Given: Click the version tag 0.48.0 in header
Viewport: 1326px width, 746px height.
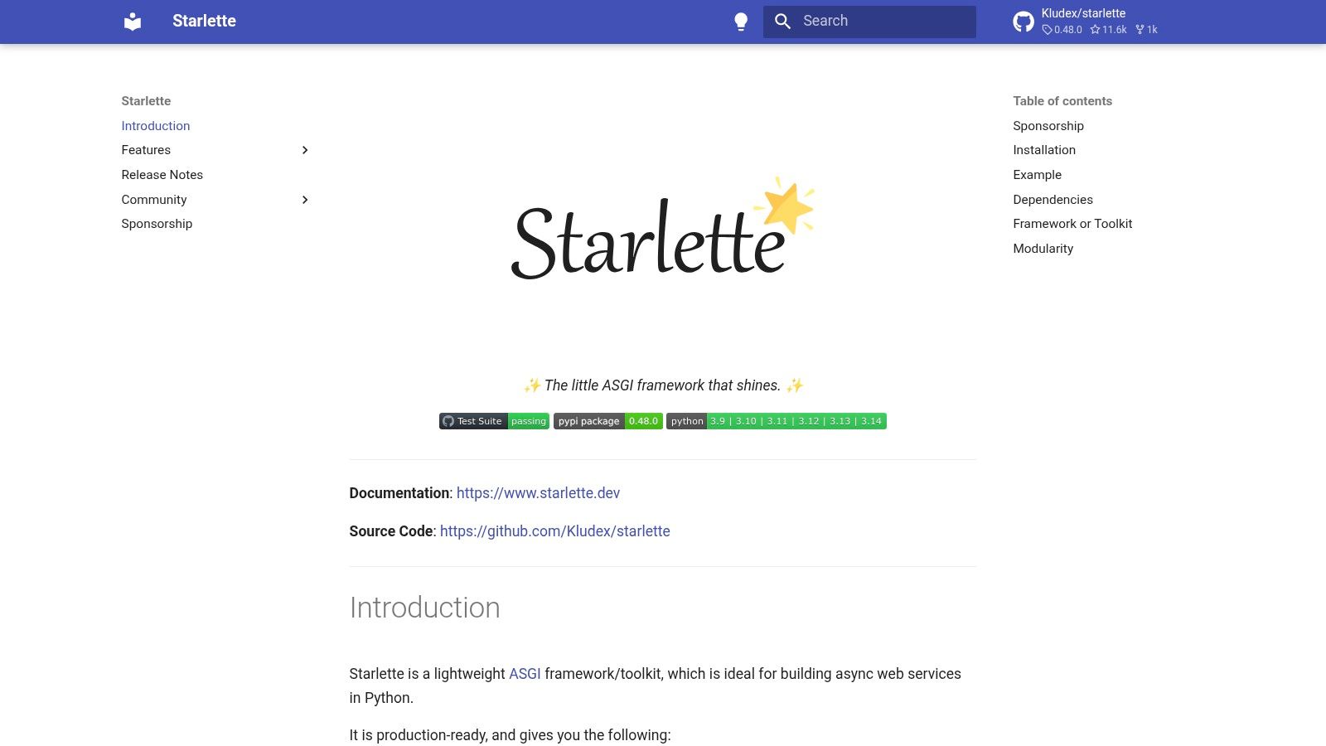Looking at the screenshot, I should (1062, 30).
